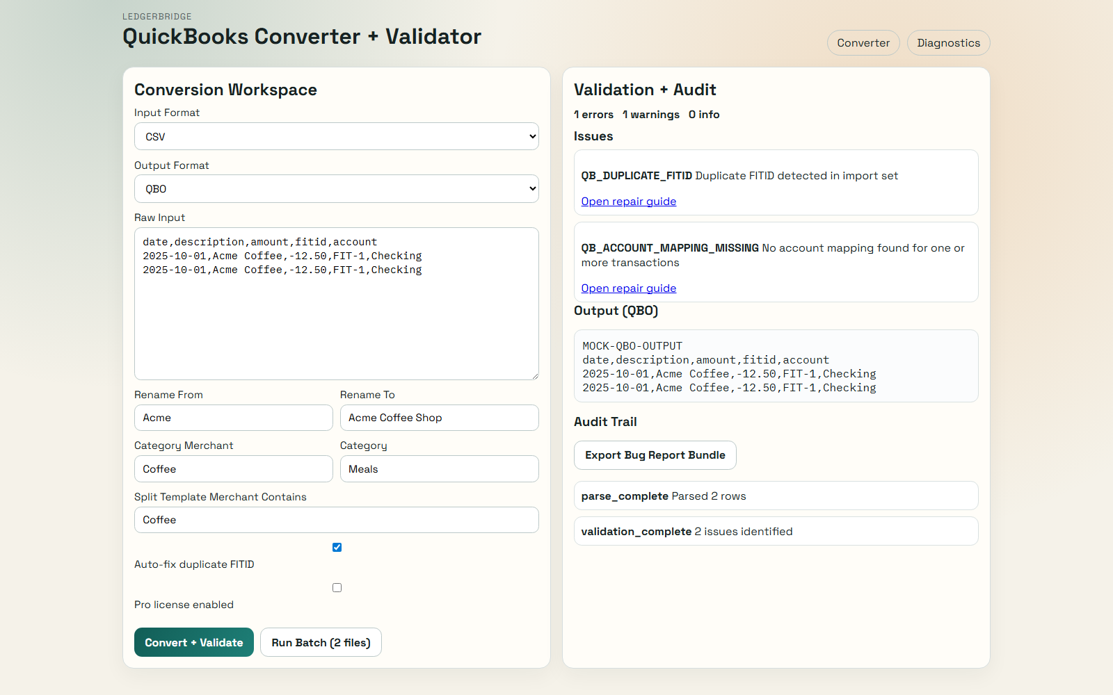Click the Rename To field
Viewport: 1113px width, 695px height.
pyautogui.click(x=439, y=418)
